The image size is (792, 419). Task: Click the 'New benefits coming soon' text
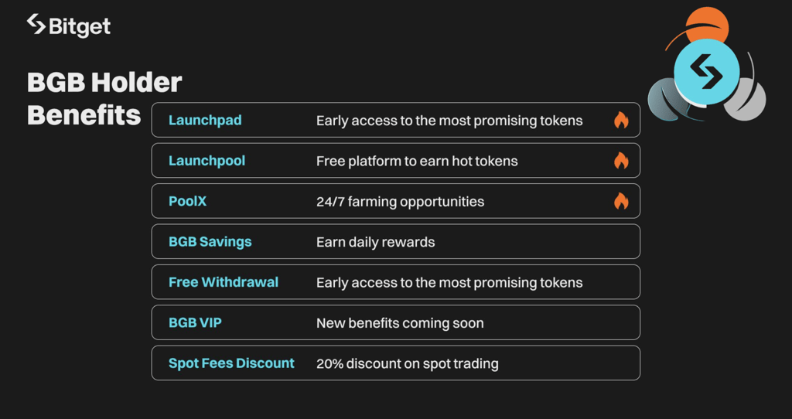click(x=400, y=323)
